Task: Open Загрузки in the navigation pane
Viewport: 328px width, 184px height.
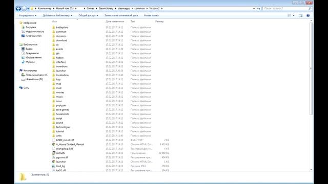Action: pos(31,27)
